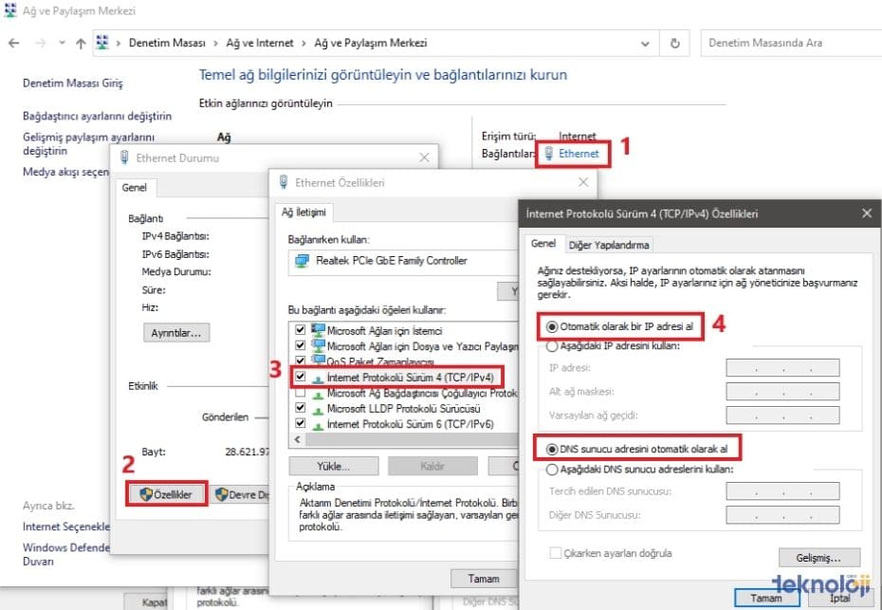Click the Control Panel icon in address bar
The height and width of the screenshot is (610, 882).
point(101,42)
